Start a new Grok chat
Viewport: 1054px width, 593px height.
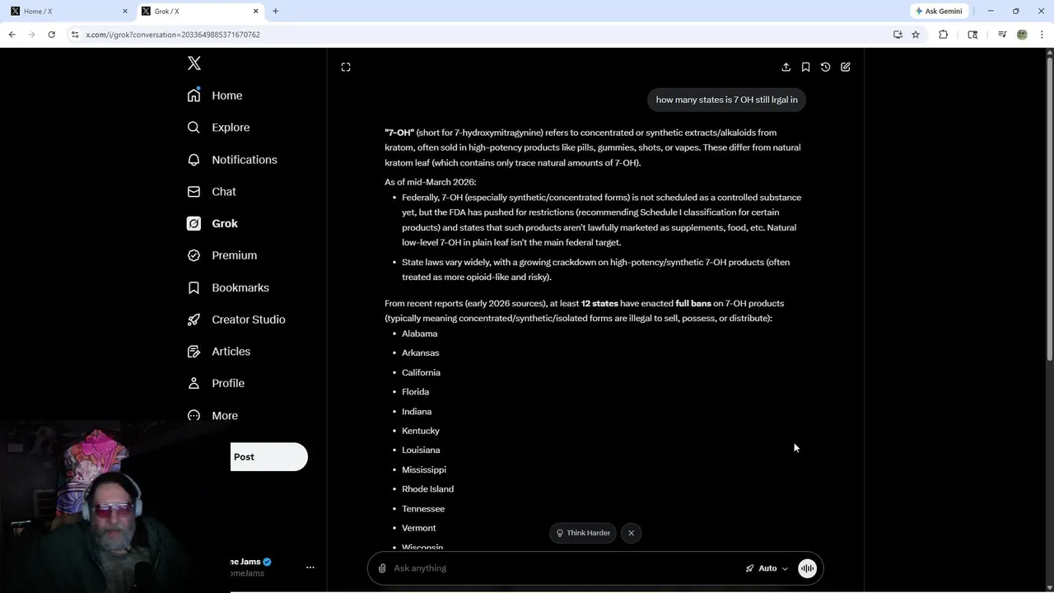tap(846, 67)
